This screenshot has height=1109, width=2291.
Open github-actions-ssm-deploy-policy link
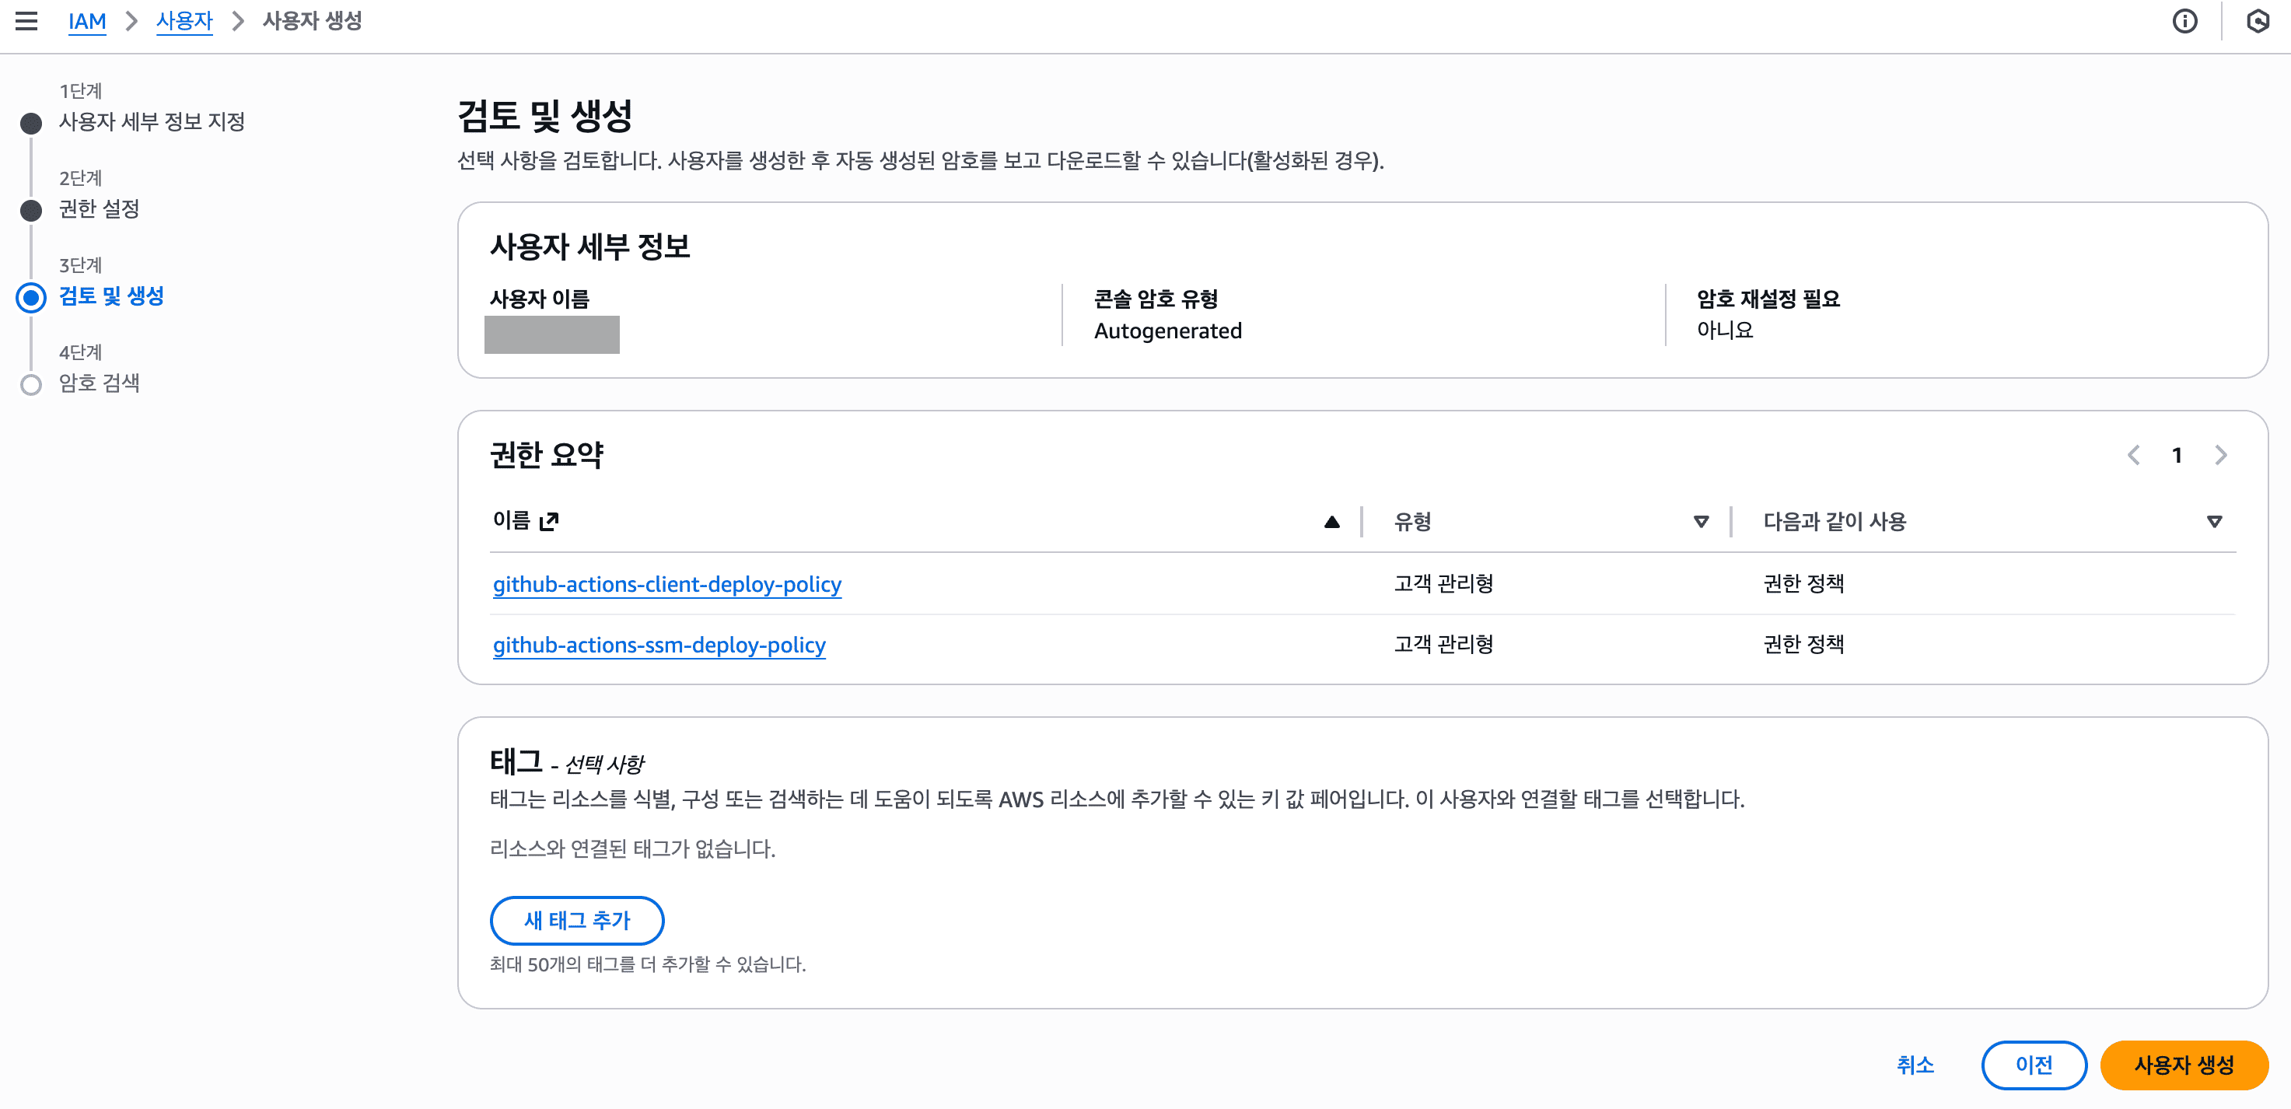coord(659,645)
